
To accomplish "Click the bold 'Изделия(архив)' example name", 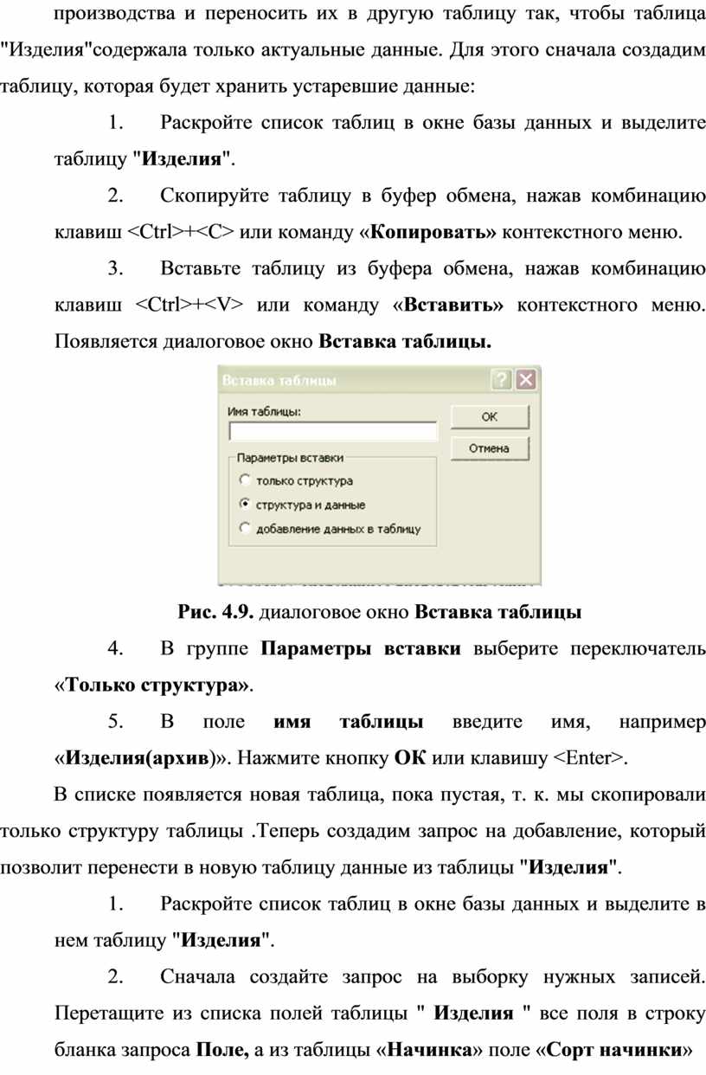I will tap(137, 758).
